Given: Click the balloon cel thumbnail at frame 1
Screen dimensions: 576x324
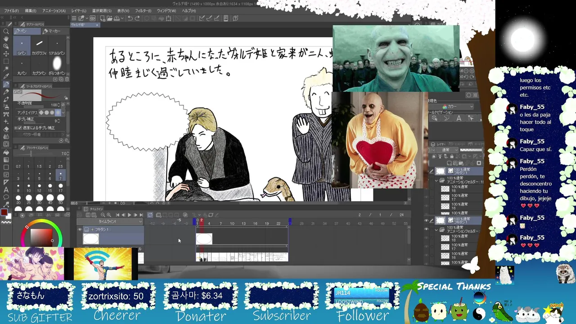Looking at the screenshot, I should tap(204, 239).
